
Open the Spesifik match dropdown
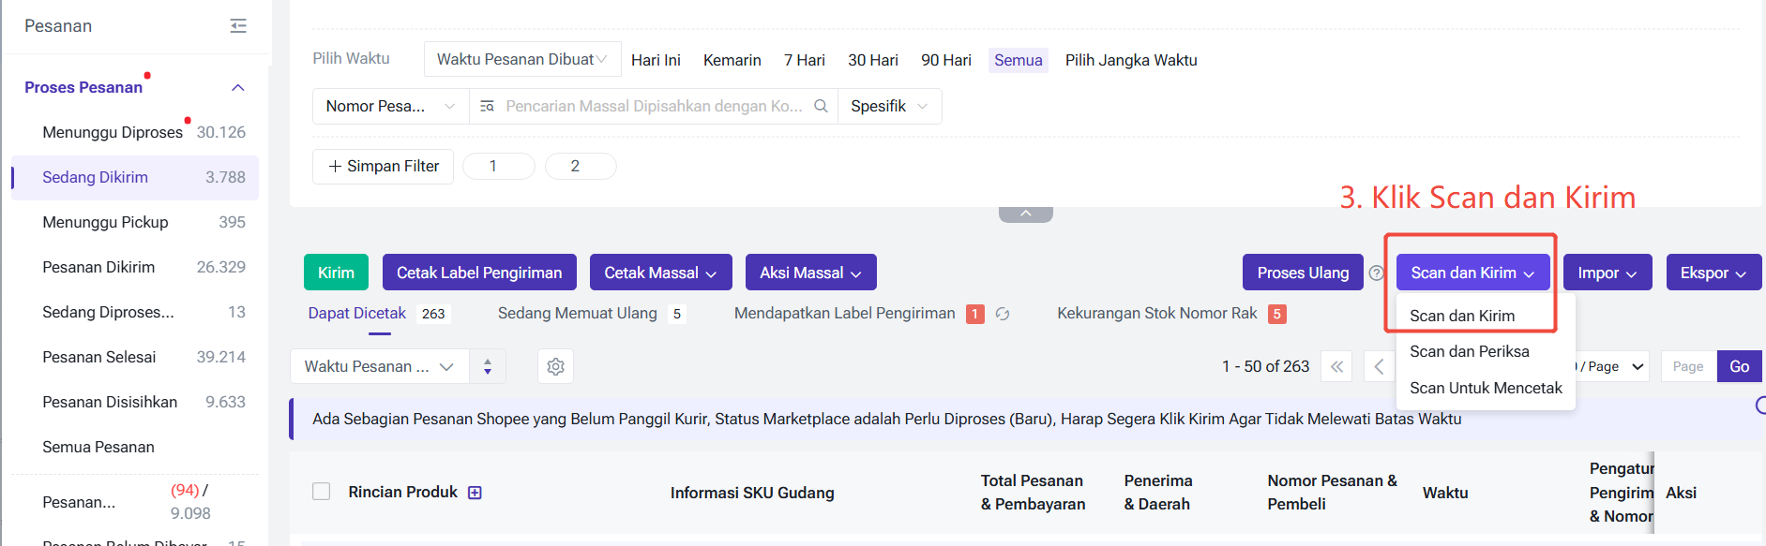pyautogui.click(x=889, y=106)
